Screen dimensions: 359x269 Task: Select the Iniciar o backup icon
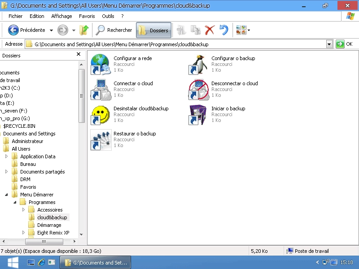198,115
